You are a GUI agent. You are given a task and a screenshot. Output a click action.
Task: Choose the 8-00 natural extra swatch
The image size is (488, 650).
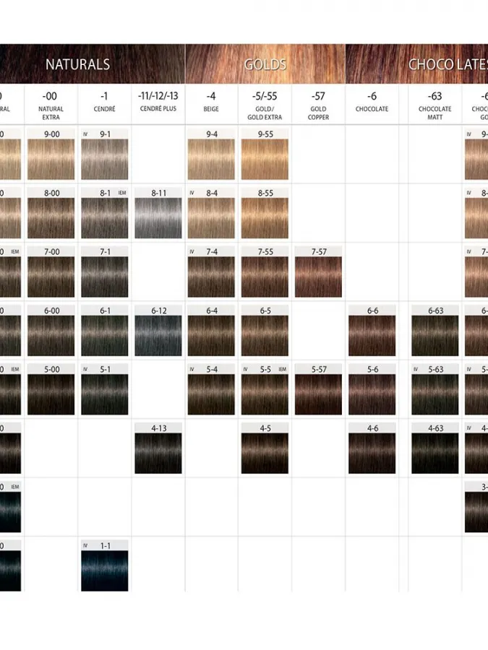(51, 213)
